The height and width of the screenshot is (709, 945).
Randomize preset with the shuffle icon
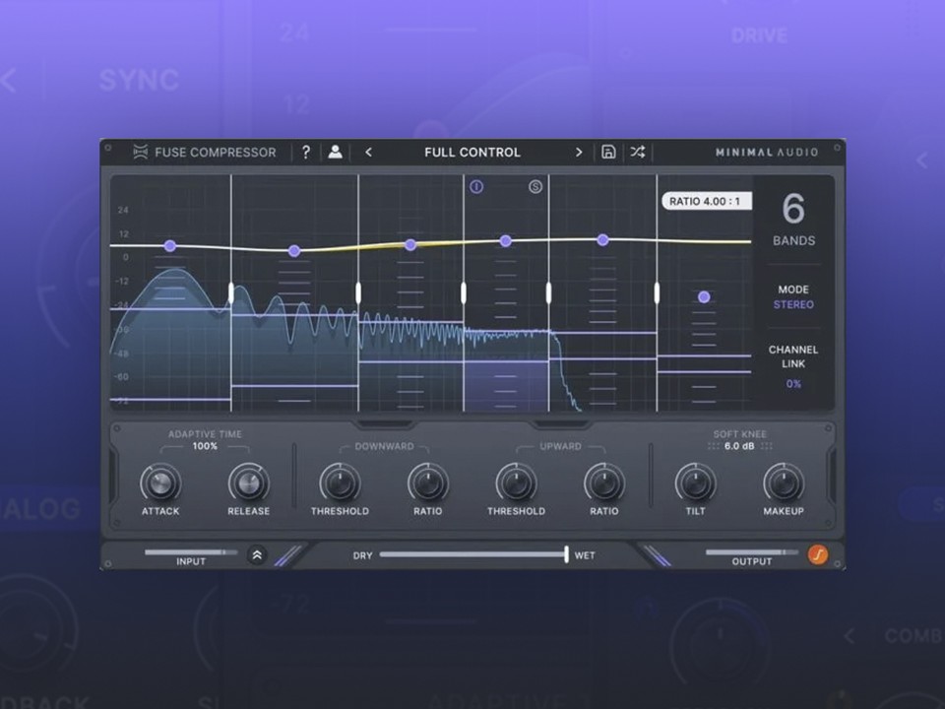(638, 152)
